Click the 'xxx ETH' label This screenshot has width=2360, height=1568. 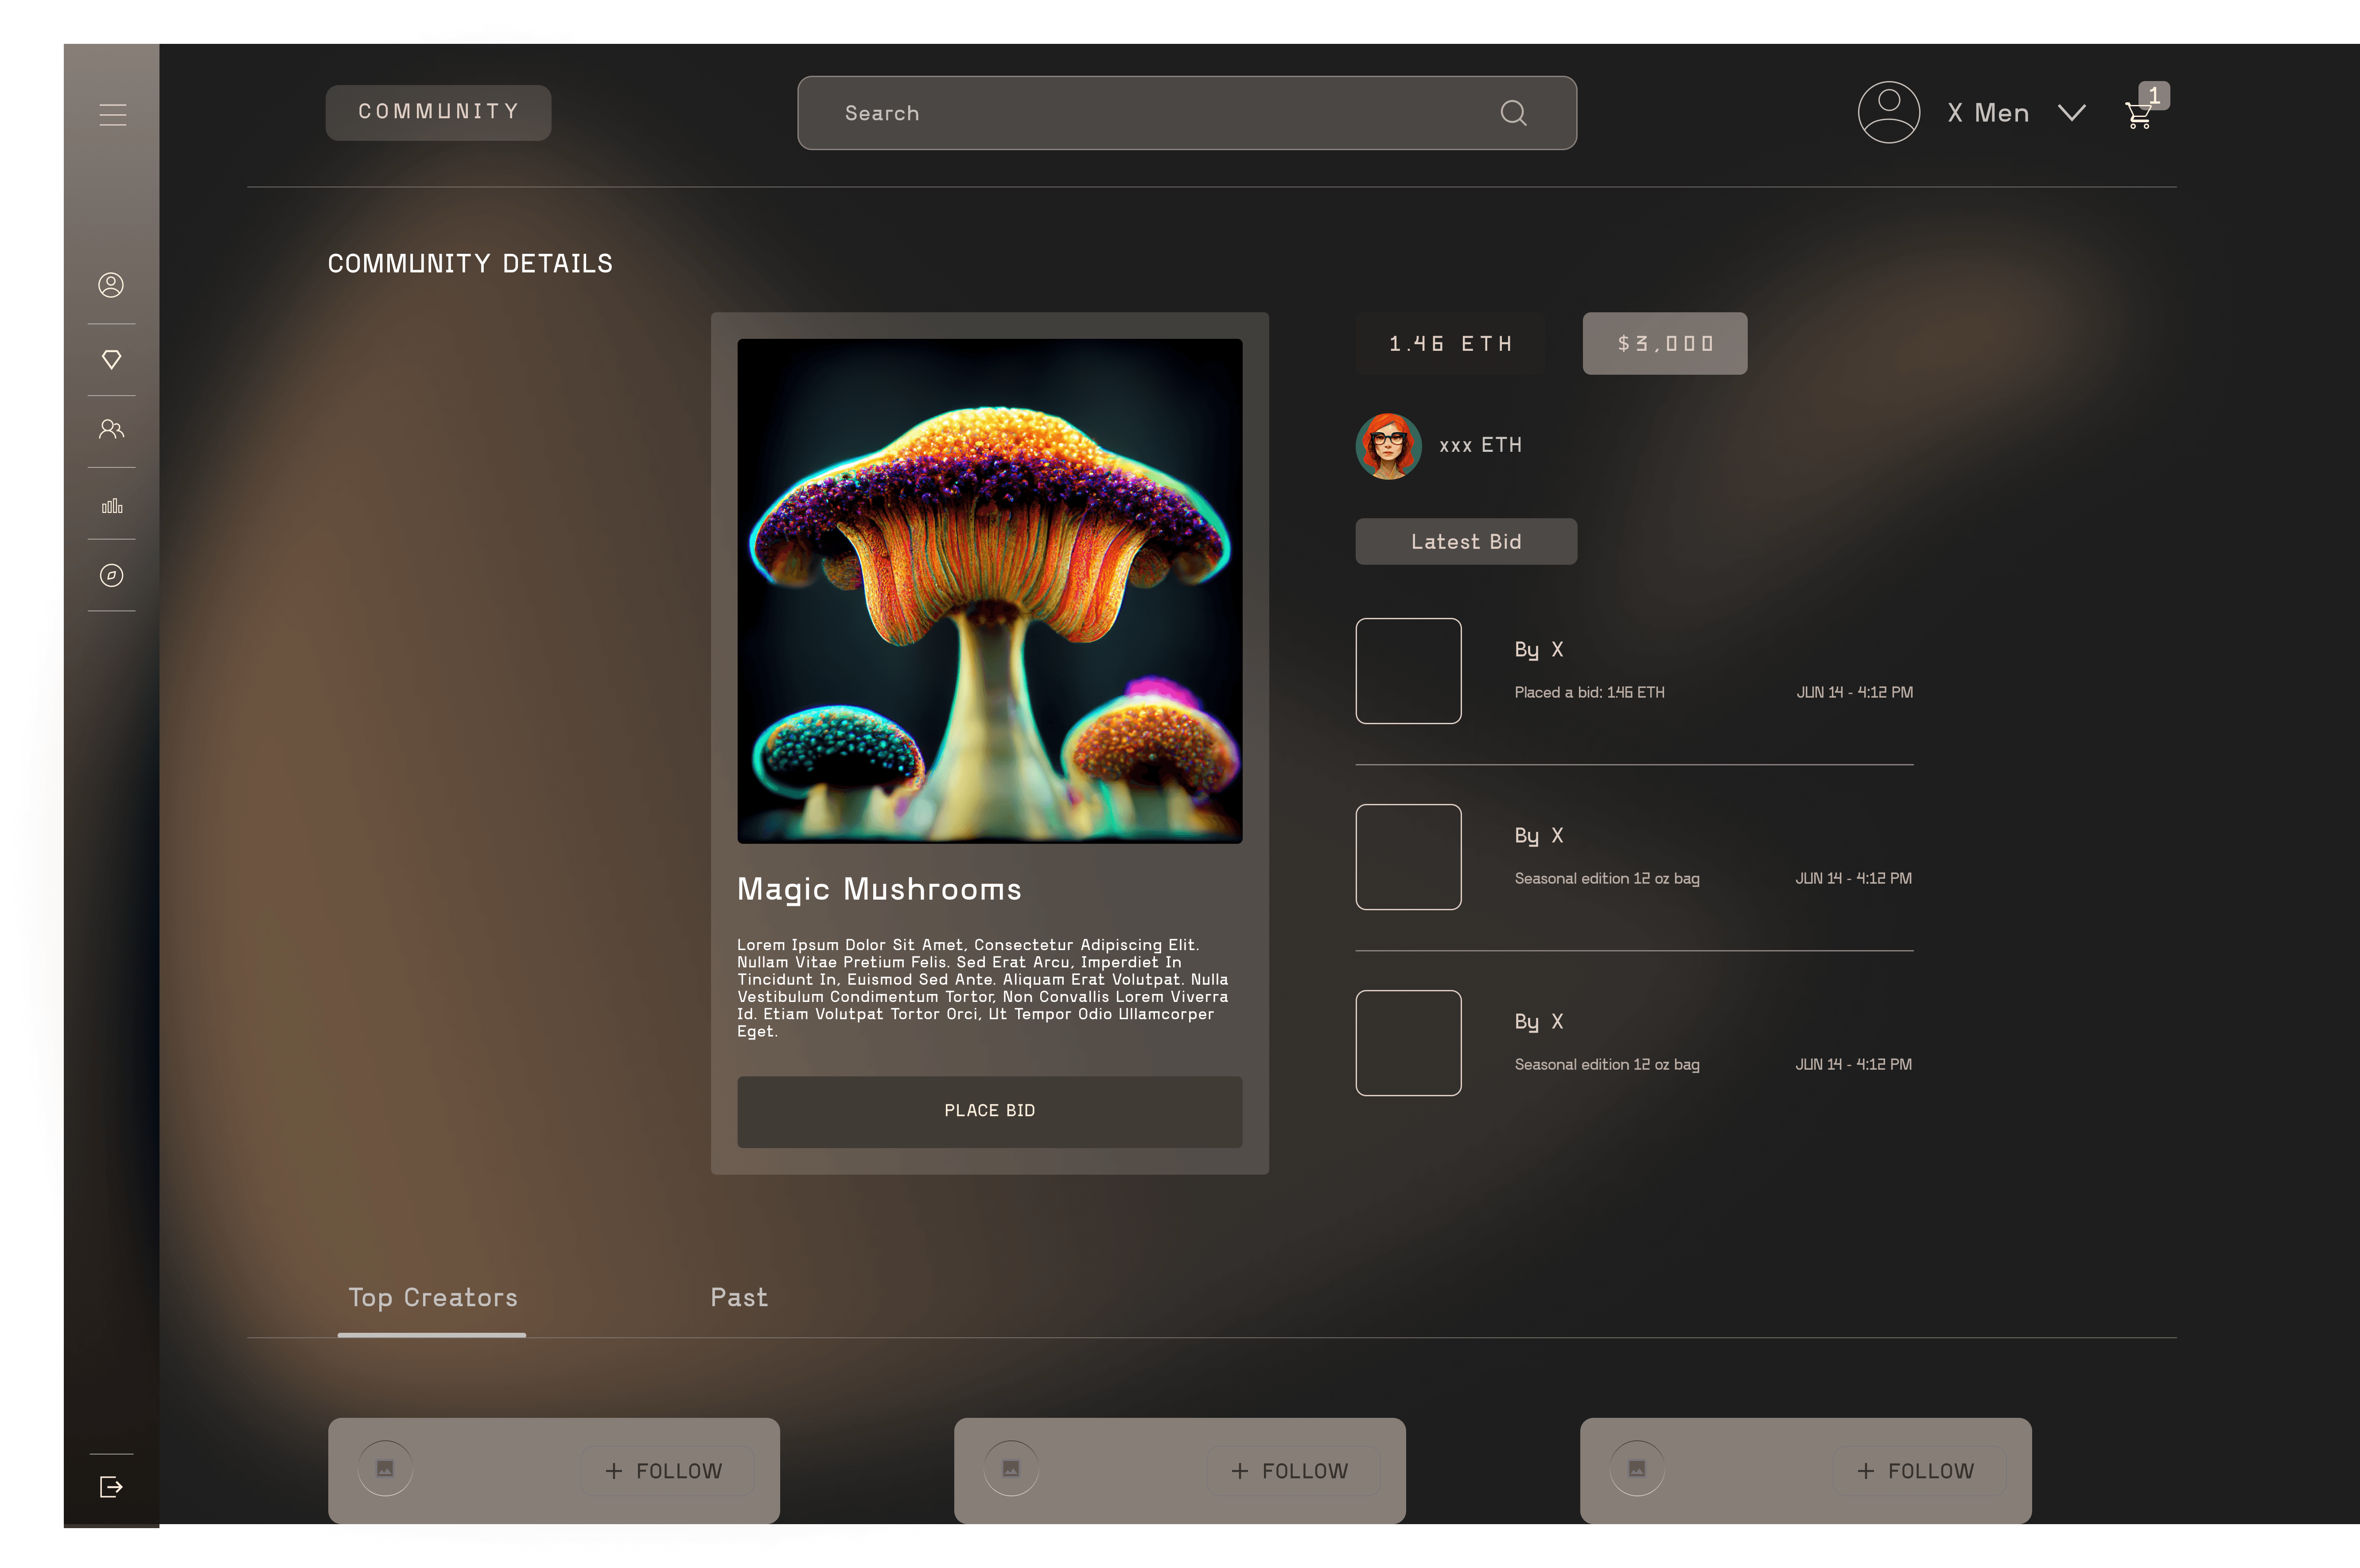[x=1480, y=445]
